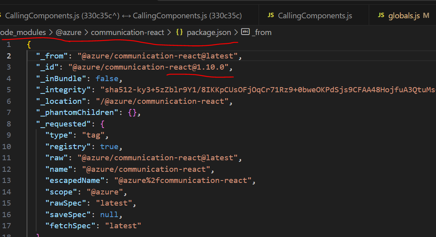Image resolution: width=436 pixels, height=237 pixels.
Task: Click the "/@azure/communication-react" location value
Action: tap(162, 101)
